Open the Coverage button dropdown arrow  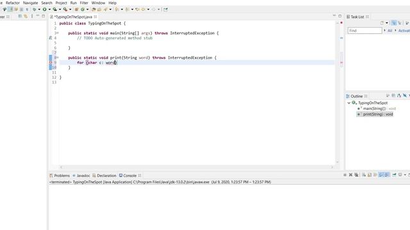point(60,10)
